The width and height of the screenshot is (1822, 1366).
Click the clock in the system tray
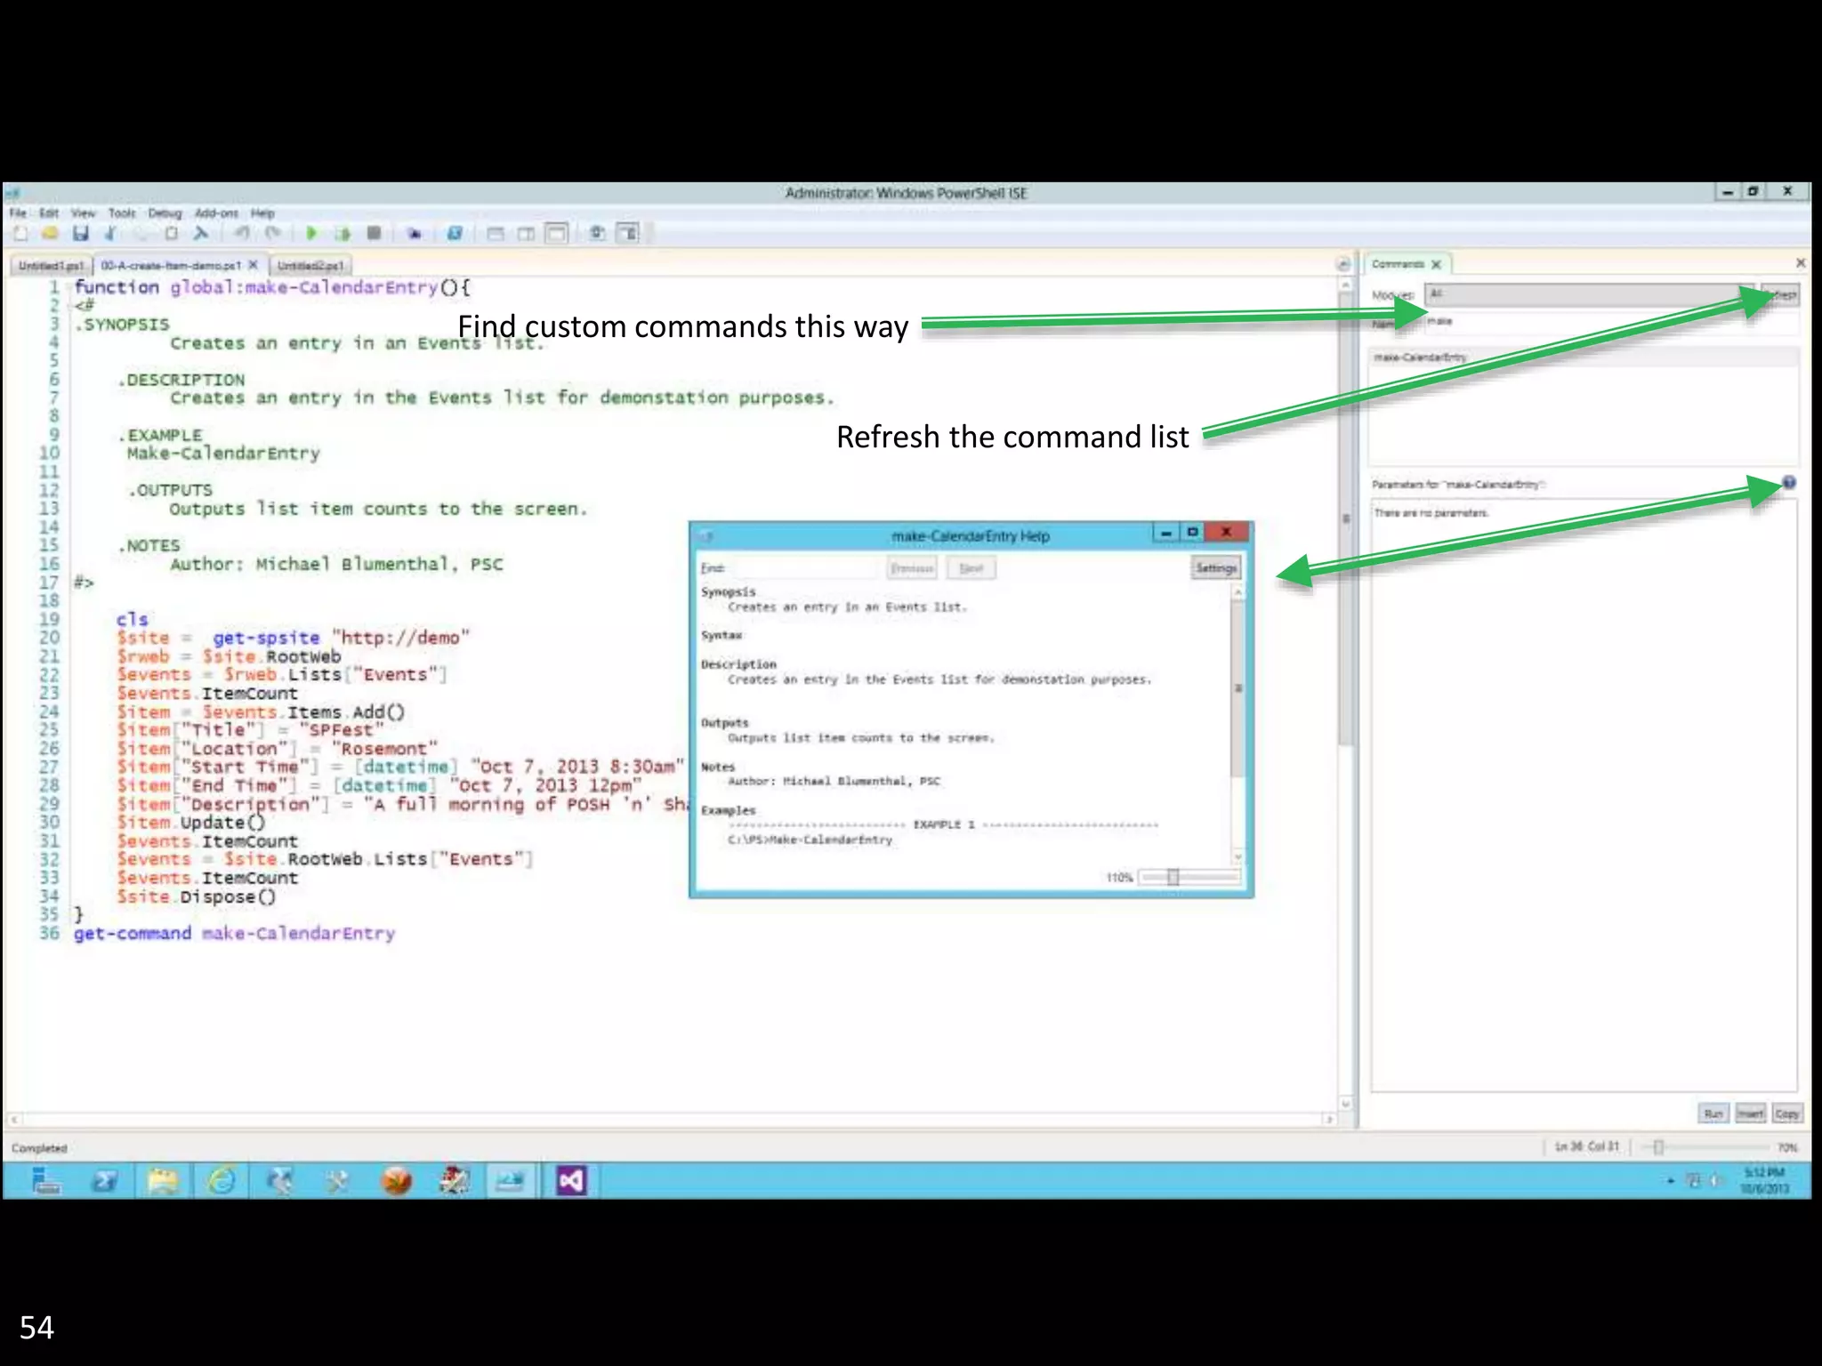(1764, 1181)
